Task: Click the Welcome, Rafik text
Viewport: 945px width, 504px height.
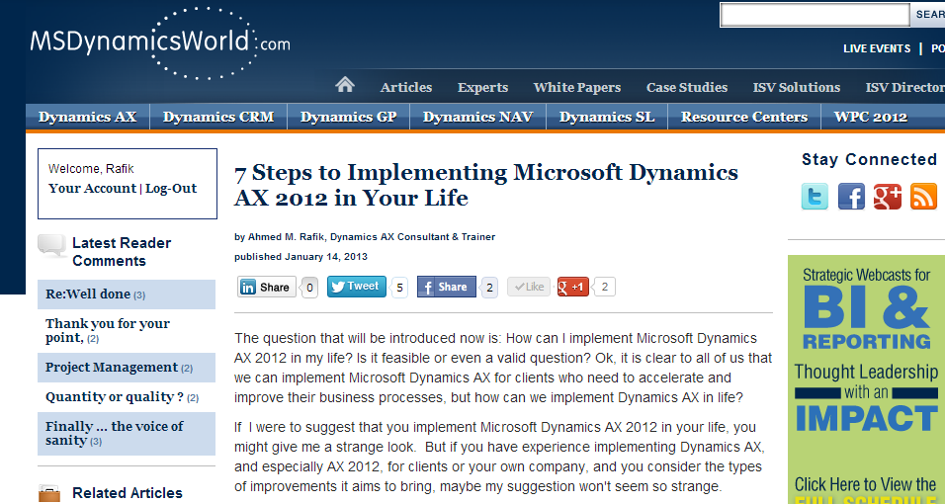Action: (x=91, y=169)
